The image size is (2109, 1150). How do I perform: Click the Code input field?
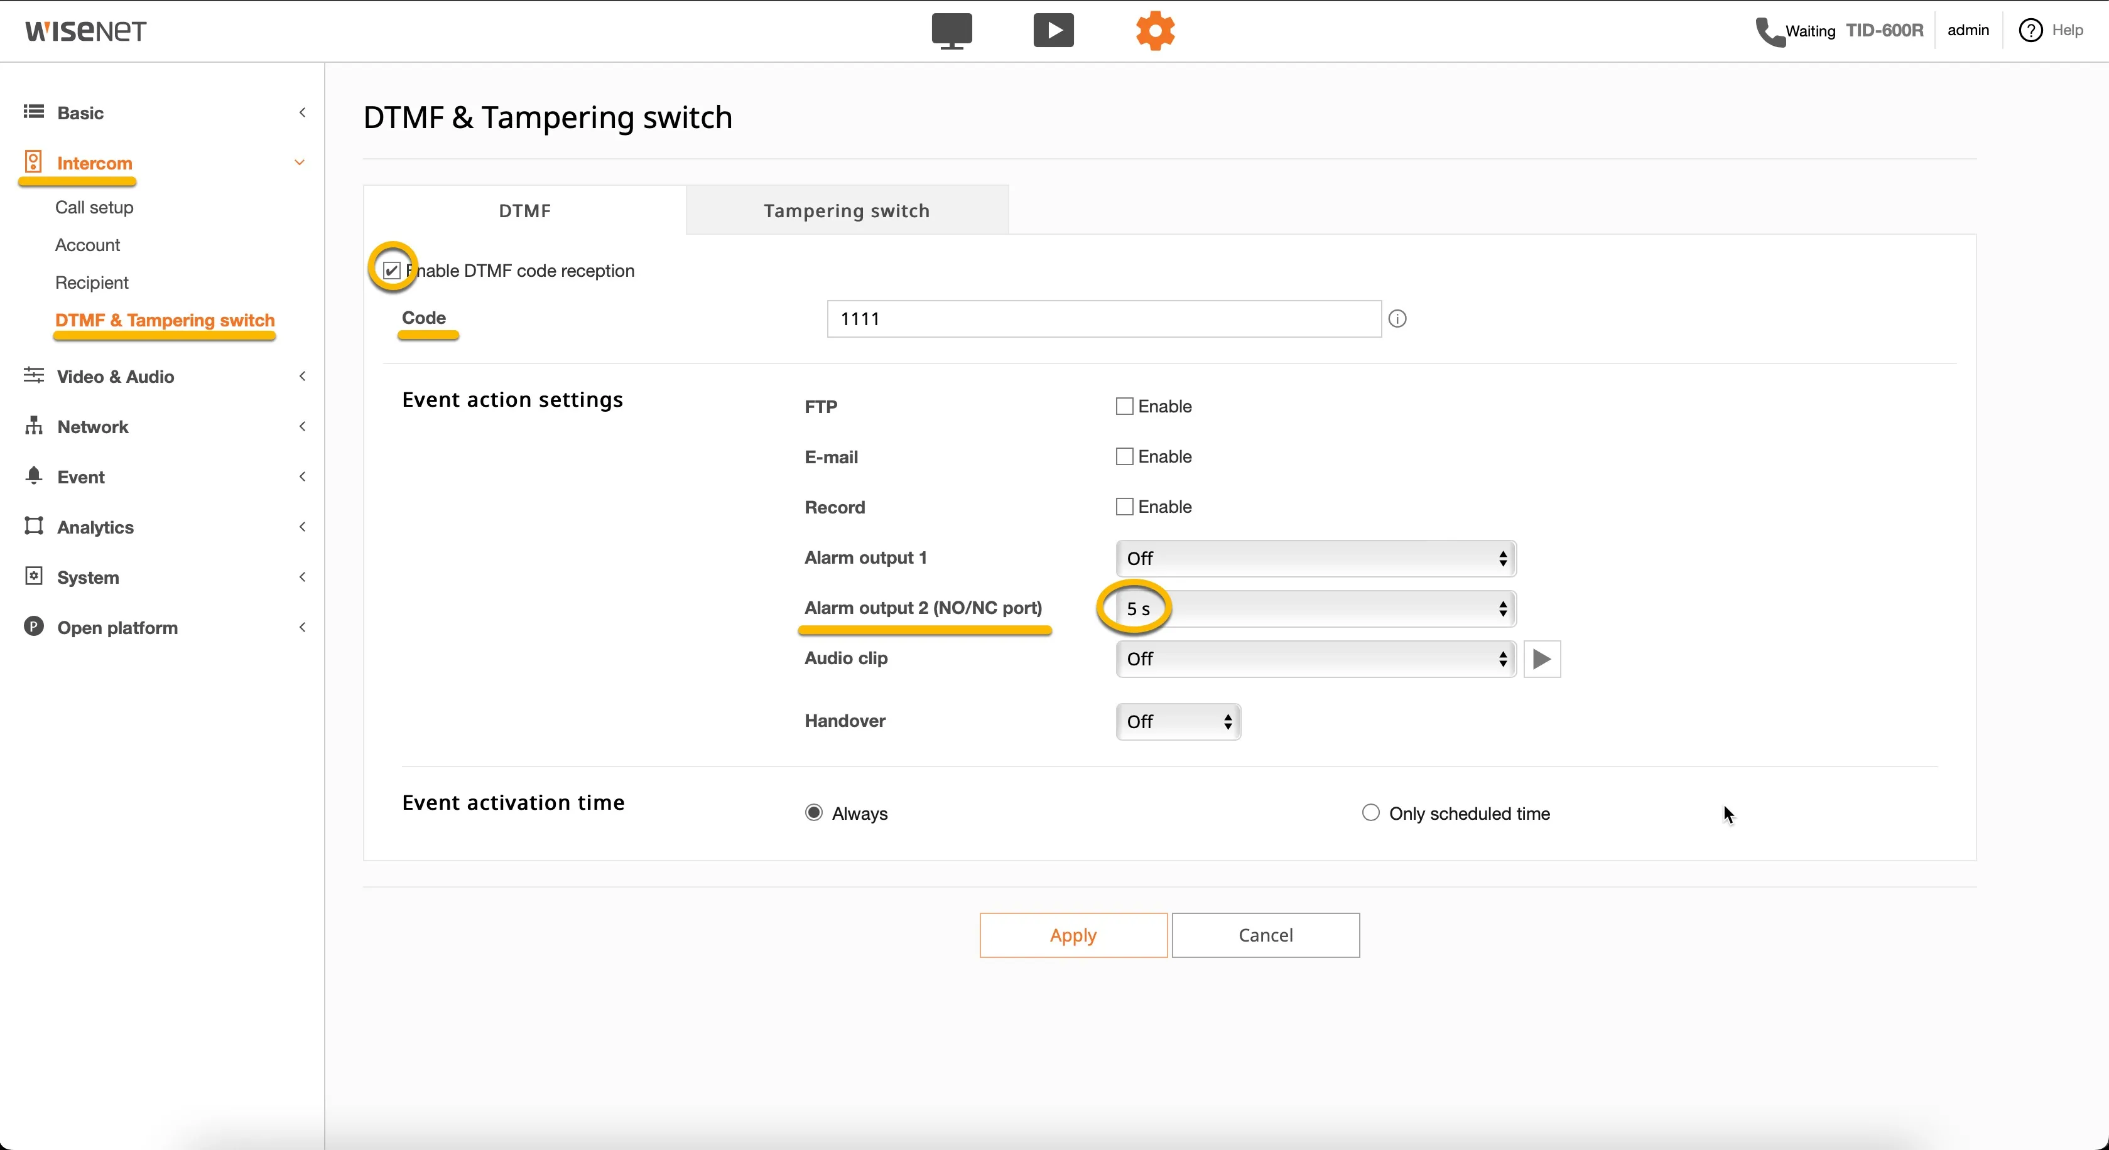(x=1103, y=318)
